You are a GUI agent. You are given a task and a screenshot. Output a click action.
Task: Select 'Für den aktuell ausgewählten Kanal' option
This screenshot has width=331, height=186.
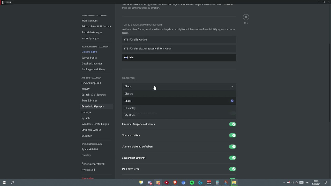pos(179,49)
